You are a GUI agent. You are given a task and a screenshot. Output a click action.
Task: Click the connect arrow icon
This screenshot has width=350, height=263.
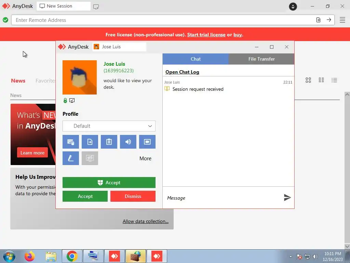pos(329,20)
